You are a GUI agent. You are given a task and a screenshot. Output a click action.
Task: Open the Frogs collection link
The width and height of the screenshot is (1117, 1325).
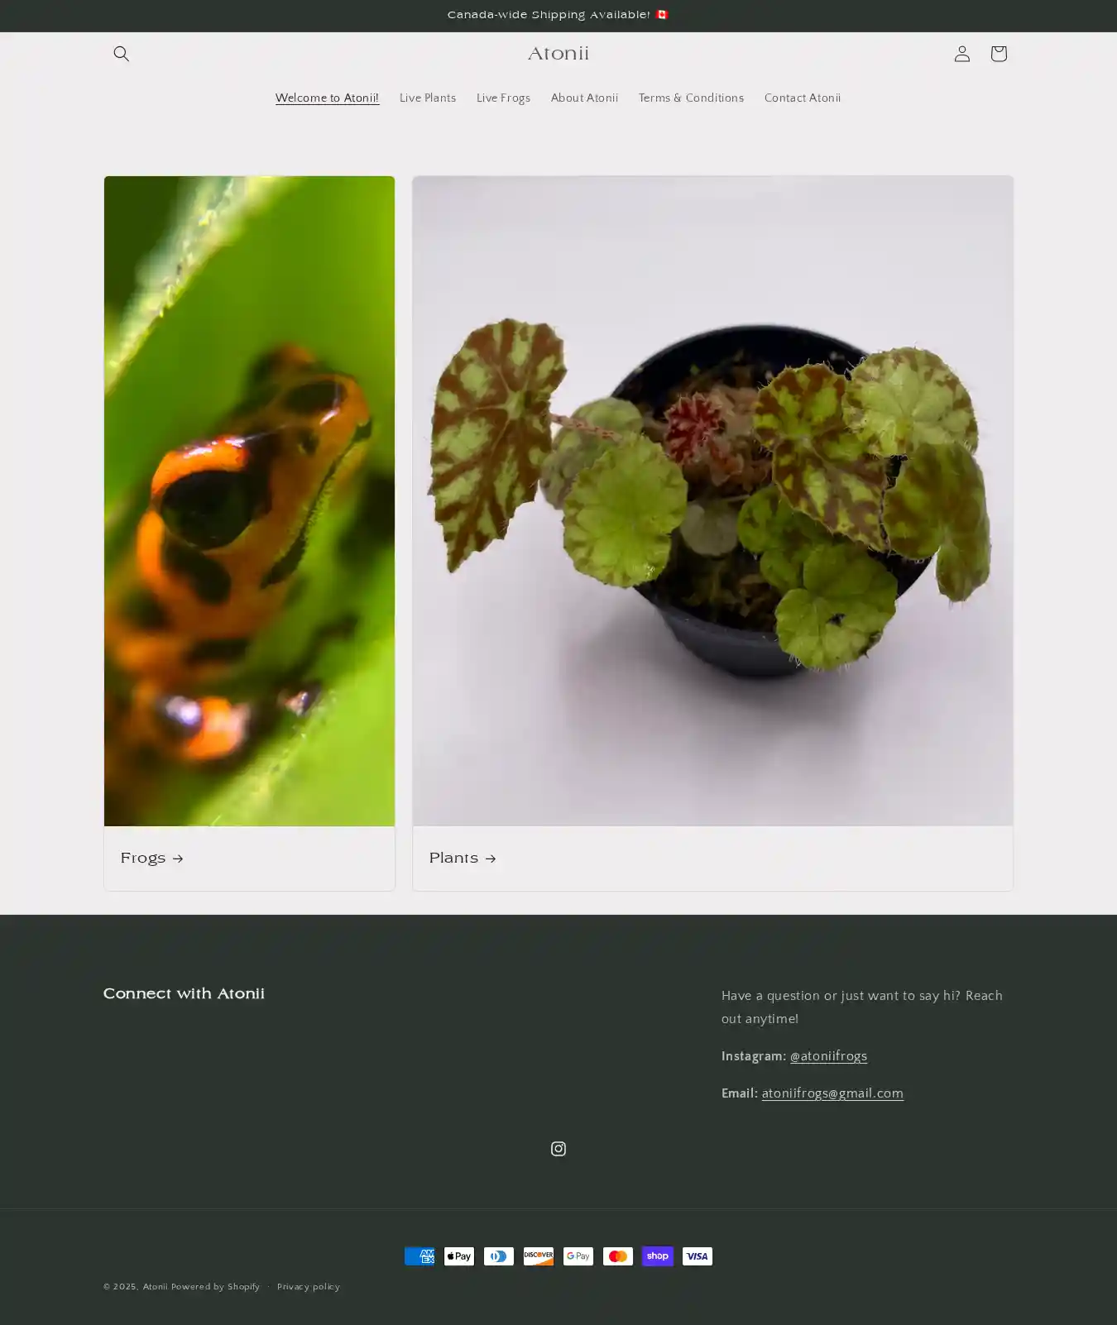152,859
